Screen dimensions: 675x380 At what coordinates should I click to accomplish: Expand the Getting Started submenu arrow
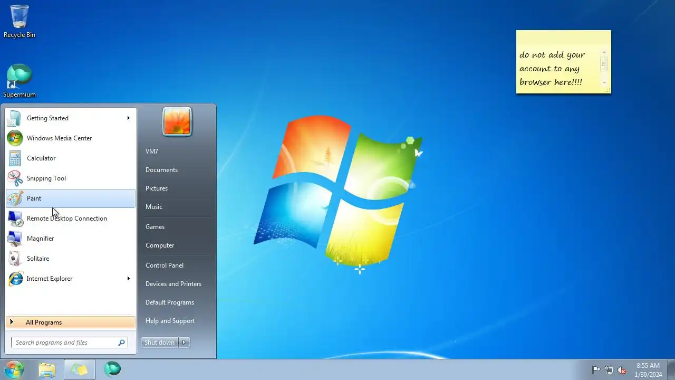tap(128, 118)
